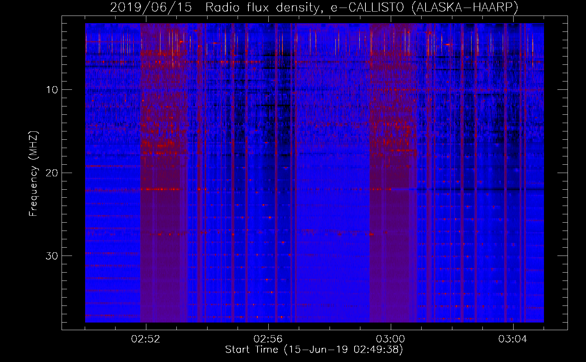Click the 03:04 time tick label

pos(513,339)
